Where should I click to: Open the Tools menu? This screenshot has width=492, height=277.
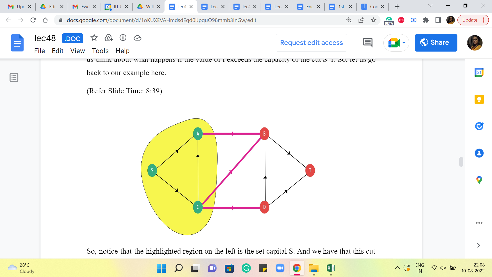pyautogui.click(x=100, y=51)
